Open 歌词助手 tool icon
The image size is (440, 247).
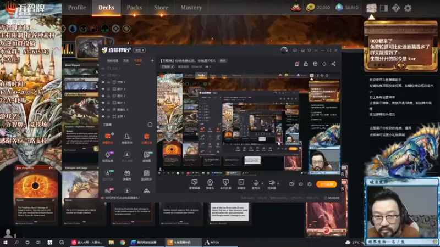(x=146, y=175)
